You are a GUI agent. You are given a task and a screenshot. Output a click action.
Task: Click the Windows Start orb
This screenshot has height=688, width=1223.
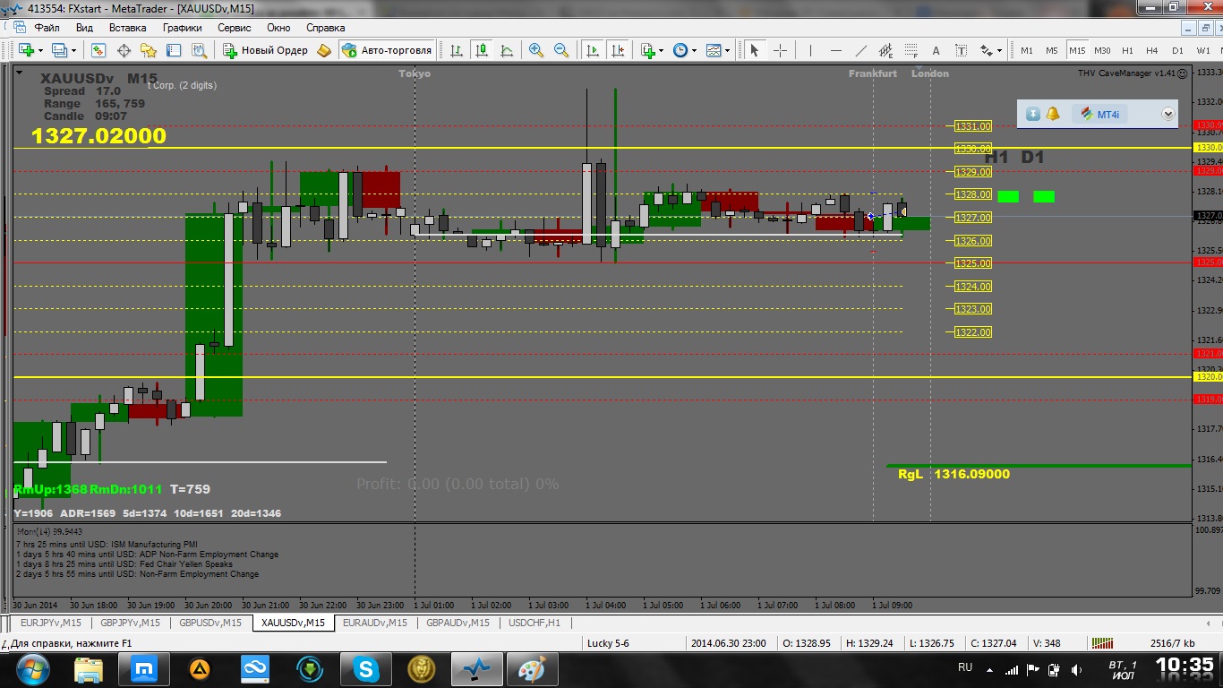pos(32,668)
